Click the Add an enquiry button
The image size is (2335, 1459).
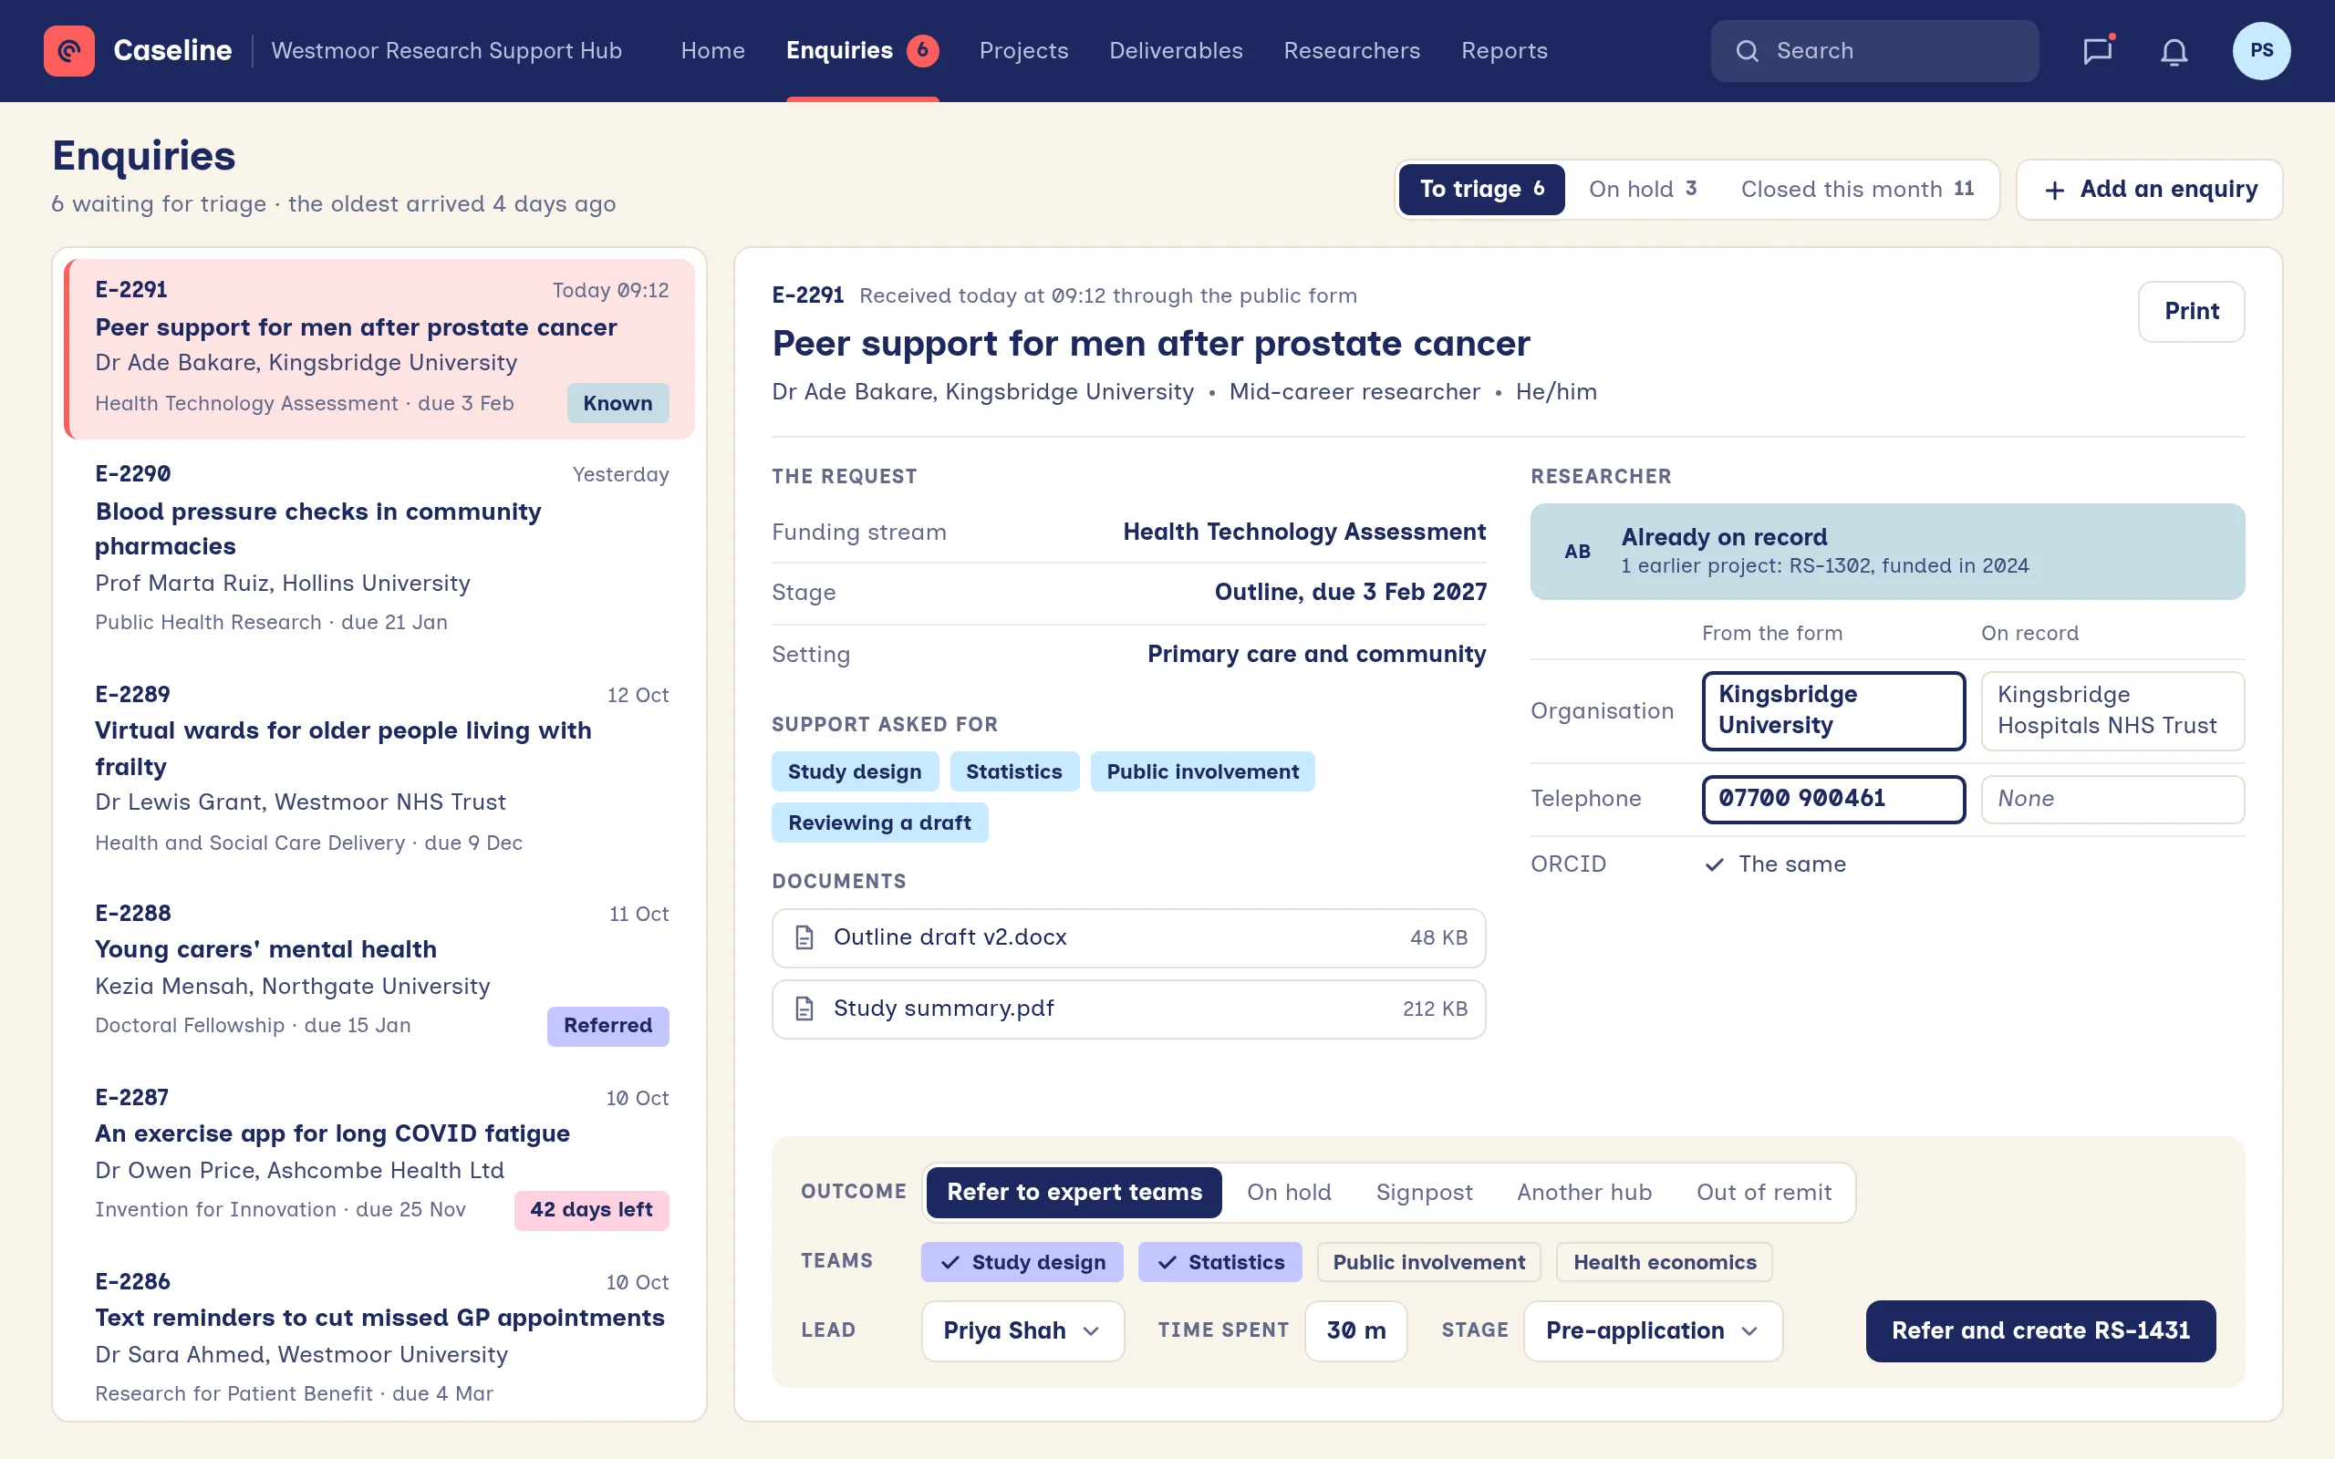click(x=2149, y=190)
